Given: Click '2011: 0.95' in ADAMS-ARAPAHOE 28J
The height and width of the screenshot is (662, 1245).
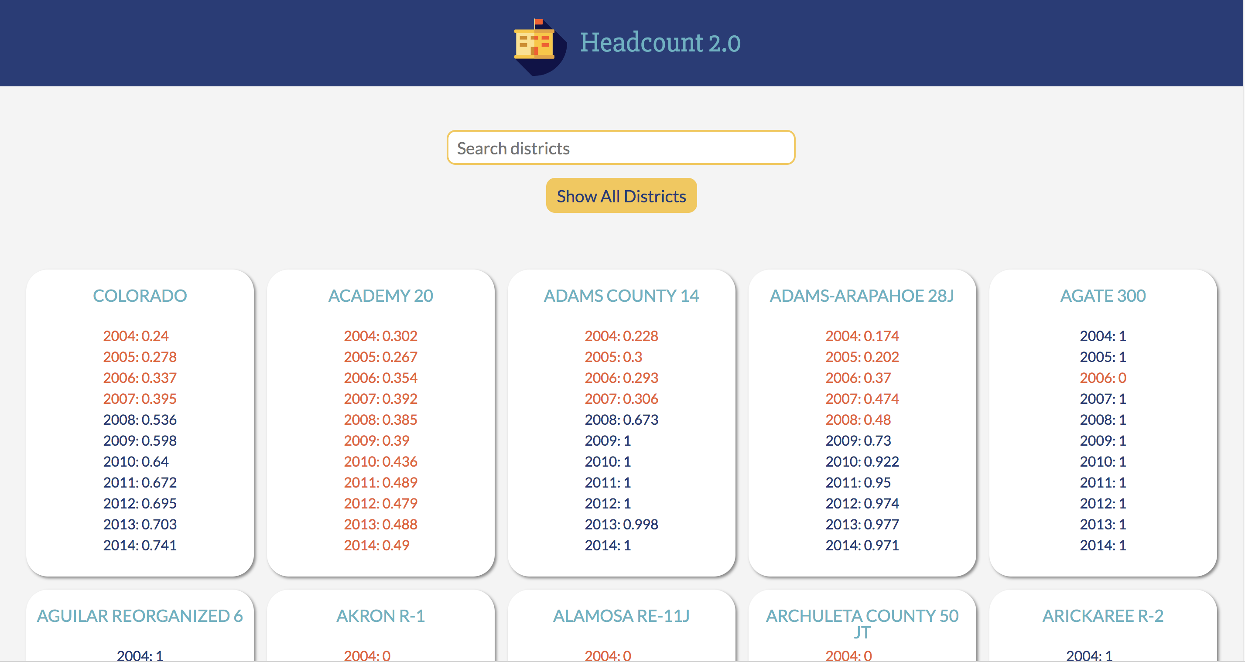Looking at the screenshot, I should pyautogui.click(x=859, y=483).
